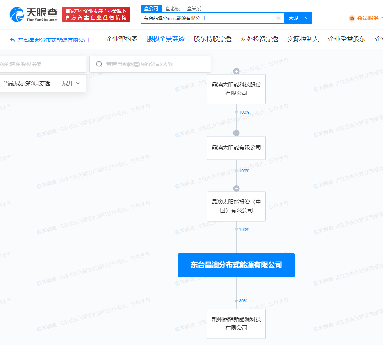Viewport: 383px width, 345px height.
Task: Click the 天眼一下 search button
Action: (x=298, y=18)
